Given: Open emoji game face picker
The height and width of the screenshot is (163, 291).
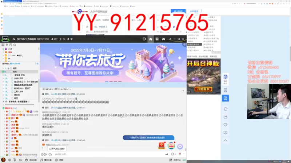Looking at the screenshot, I should pyautogui.click(x=43, y=154).
